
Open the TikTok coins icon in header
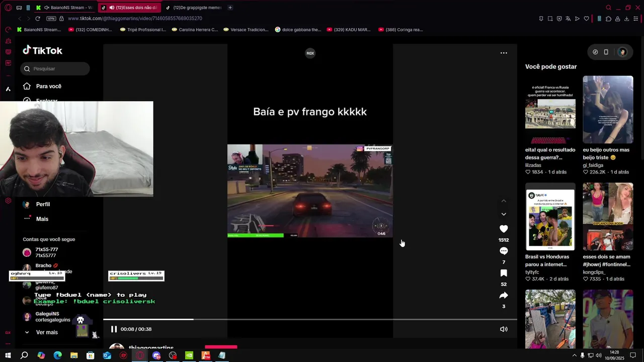595,52
